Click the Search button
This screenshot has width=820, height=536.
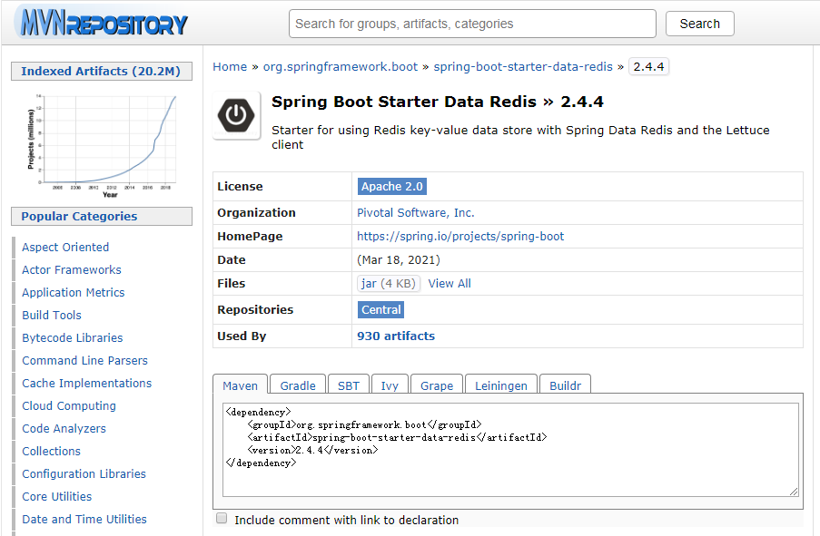699,24
